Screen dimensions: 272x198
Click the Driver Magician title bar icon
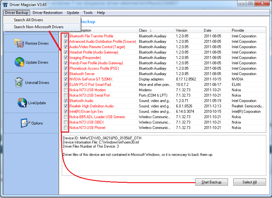(5, 4)
